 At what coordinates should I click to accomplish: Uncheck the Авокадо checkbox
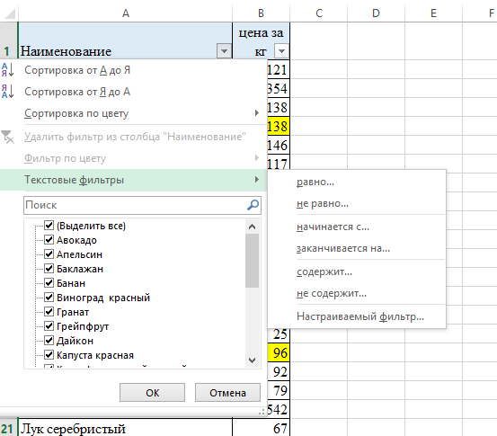(x=49, y=240)
